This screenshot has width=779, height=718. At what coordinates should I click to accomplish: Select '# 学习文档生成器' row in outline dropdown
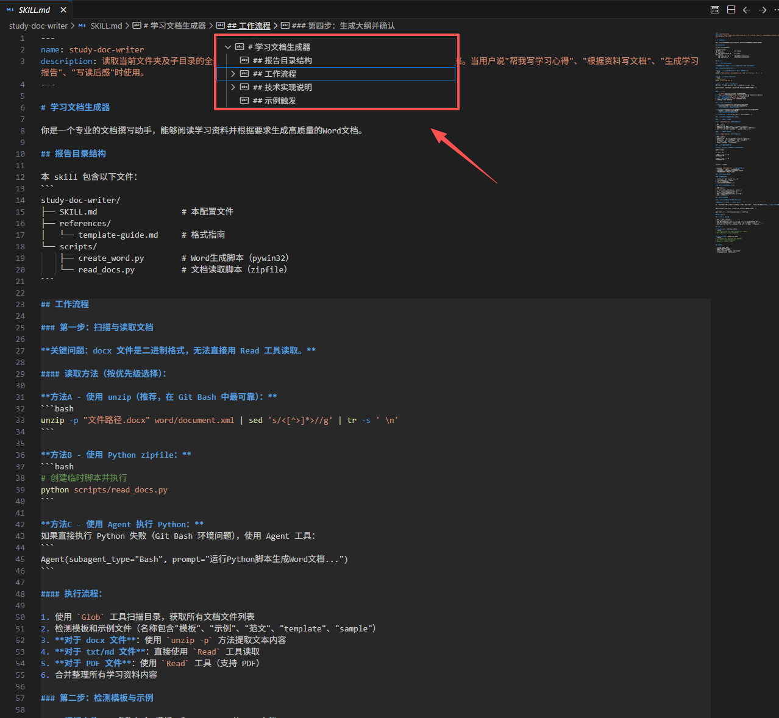point(336,47)
